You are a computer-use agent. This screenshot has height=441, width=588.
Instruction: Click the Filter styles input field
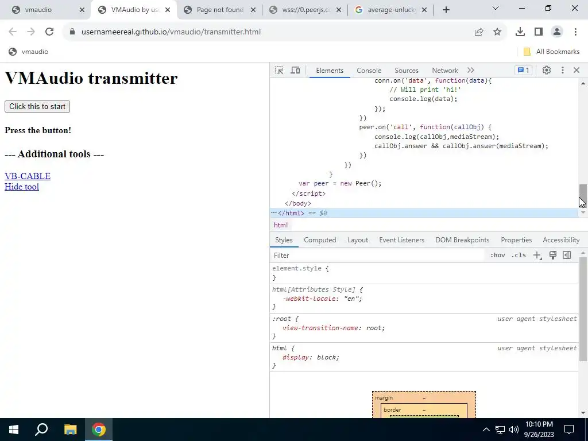pyautogui.click(x=377, y=256)
